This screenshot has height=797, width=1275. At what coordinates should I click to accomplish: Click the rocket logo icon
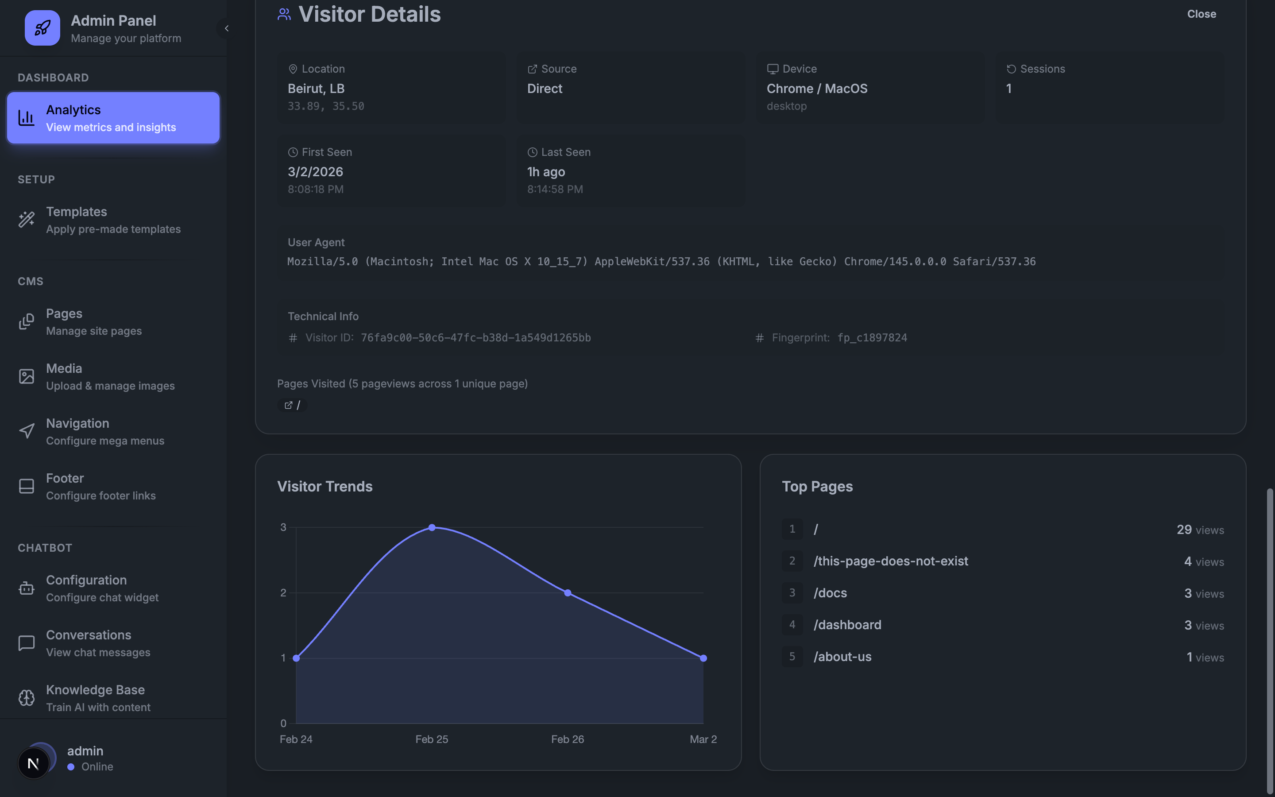pyautogui.click(x=42, y=28)
